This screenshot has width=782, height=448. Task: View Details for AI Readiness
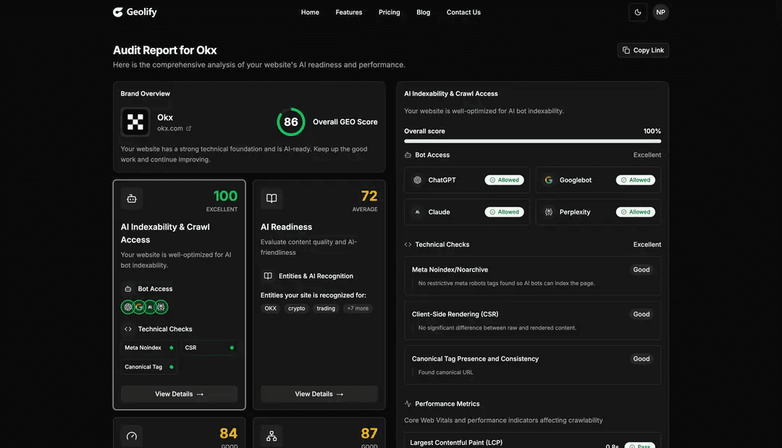click(319, 394)
